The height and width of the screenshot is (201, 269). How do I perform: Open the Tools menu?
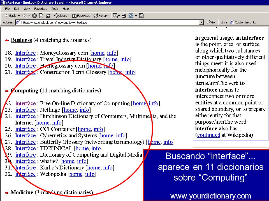[x=55, y=9]
